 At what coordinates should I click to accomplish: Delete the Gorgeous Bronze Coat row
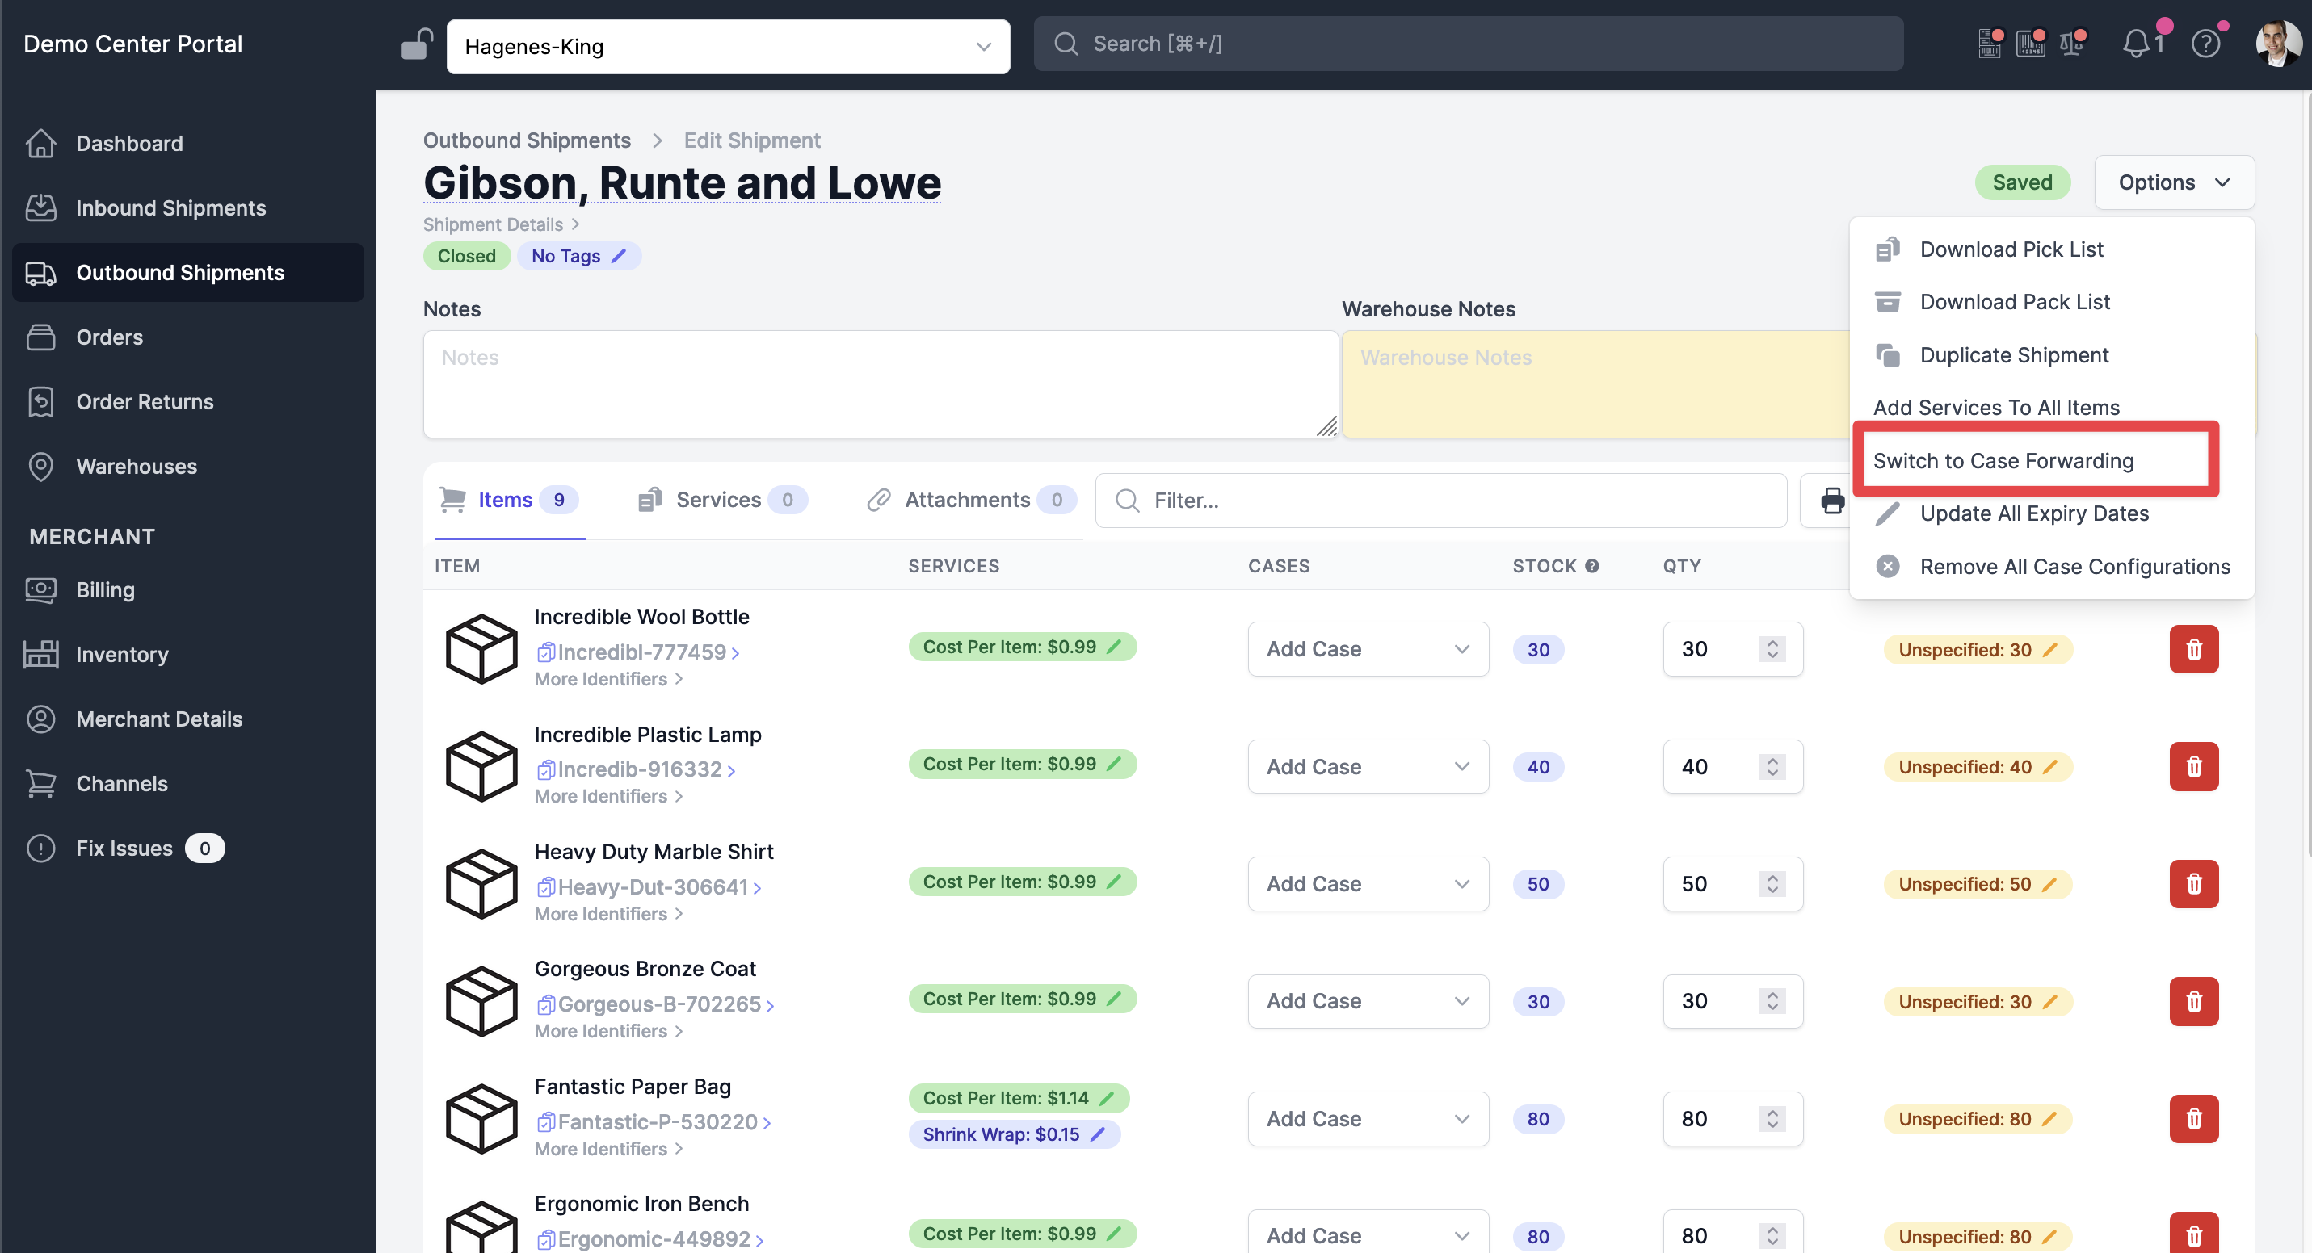tap(2193, 1002)
